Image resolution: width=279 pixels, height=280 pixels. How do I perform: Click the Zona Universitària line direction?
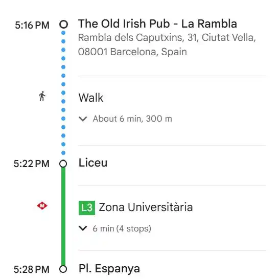coord(146,207)
